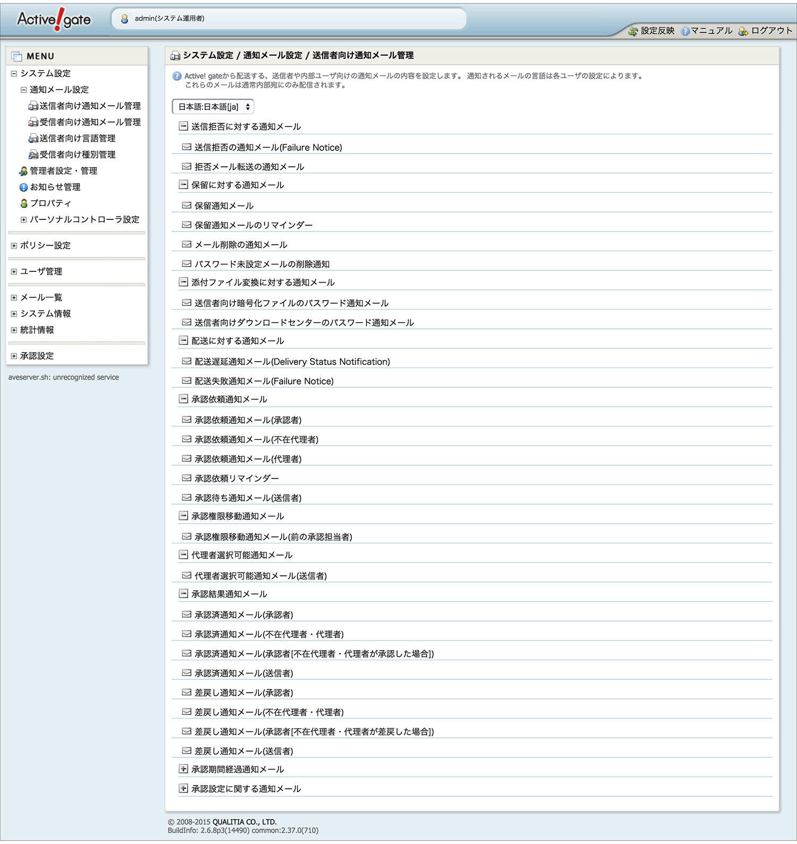The height and width of the screenshot is (844, 797).
Task: Open 受信者向け種別管理 menu item
Action: (x=77, y=155)
